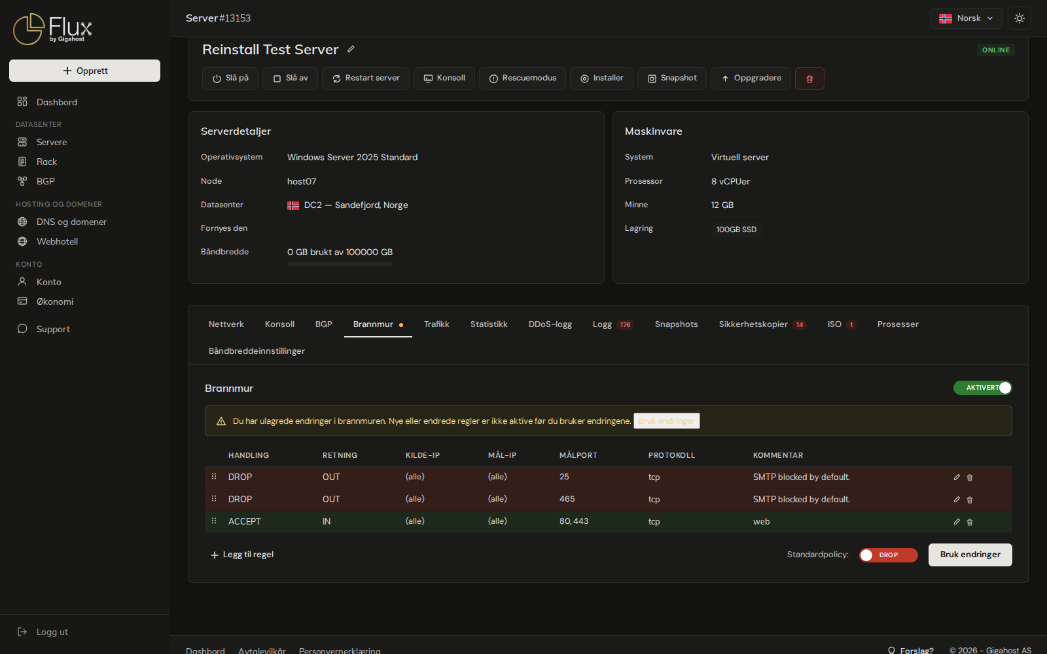
Task: Click the red trash delete server button
Action: [809, 78]
